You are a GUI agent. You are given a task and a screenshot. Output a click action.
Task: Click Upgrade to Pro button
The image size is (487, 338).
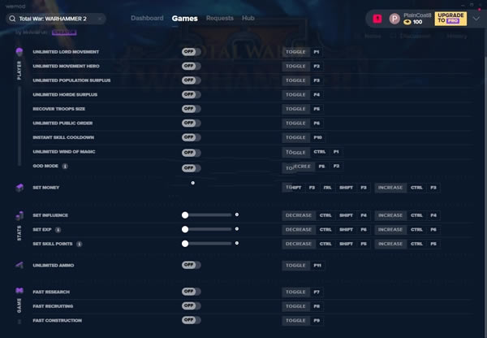[x=450, y=18]
